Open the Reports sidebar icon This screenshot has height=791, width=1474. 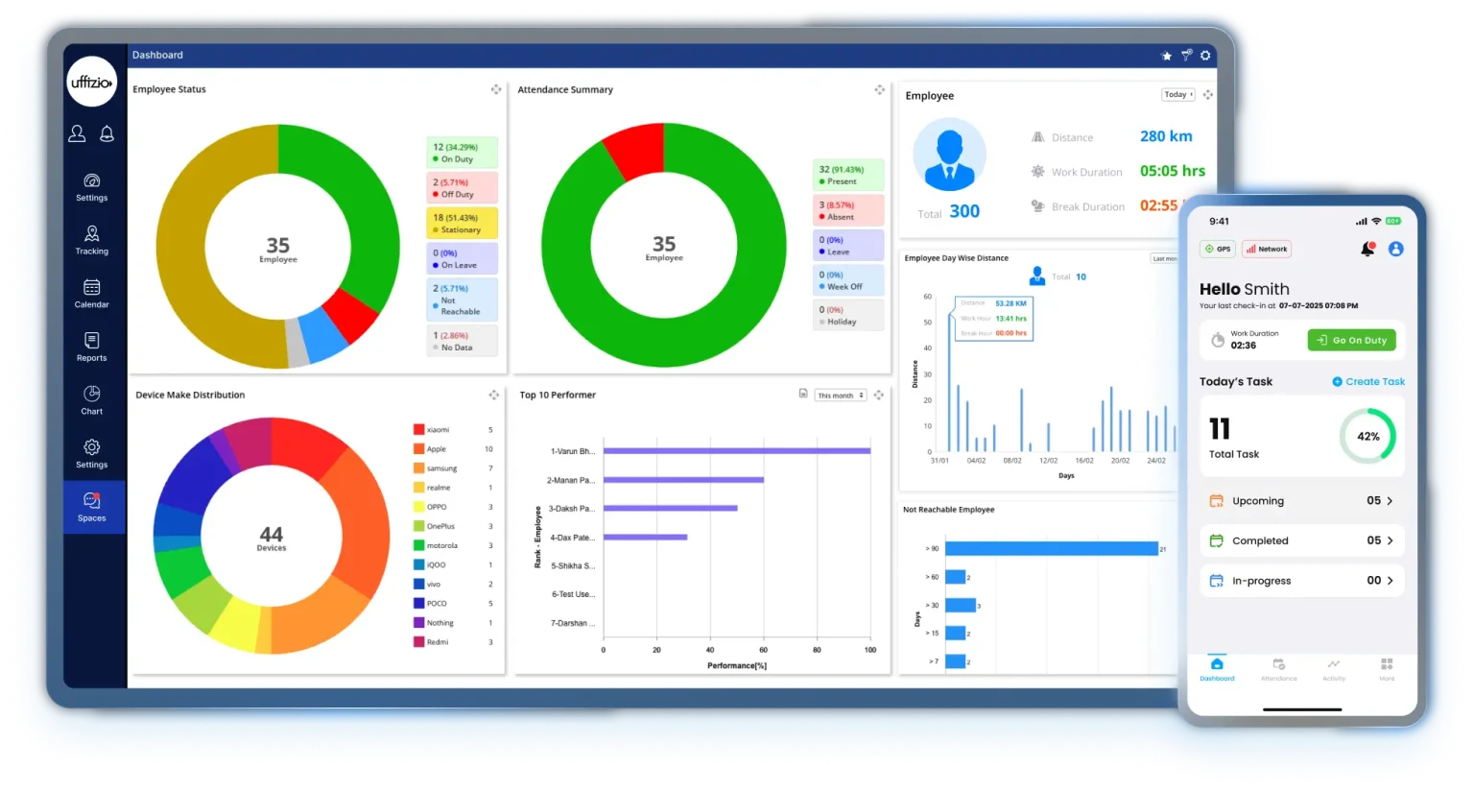coord(92,346)
